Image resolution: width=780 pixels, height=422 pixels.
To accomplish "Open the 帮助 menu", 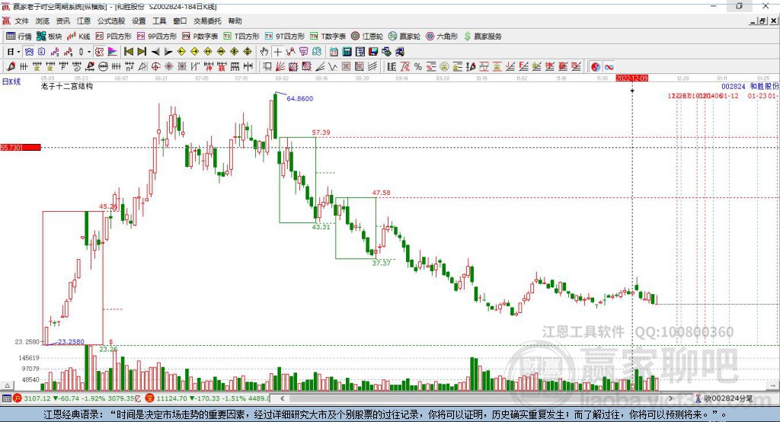I will point(235,21).
